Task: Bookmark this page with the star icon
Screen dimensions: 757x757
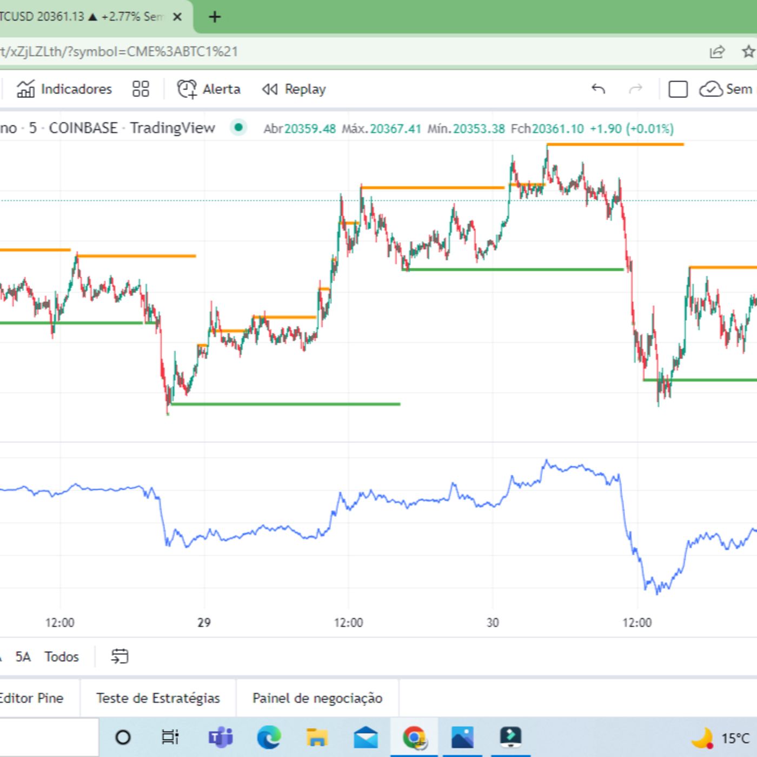Action: (x=748, y=52)
